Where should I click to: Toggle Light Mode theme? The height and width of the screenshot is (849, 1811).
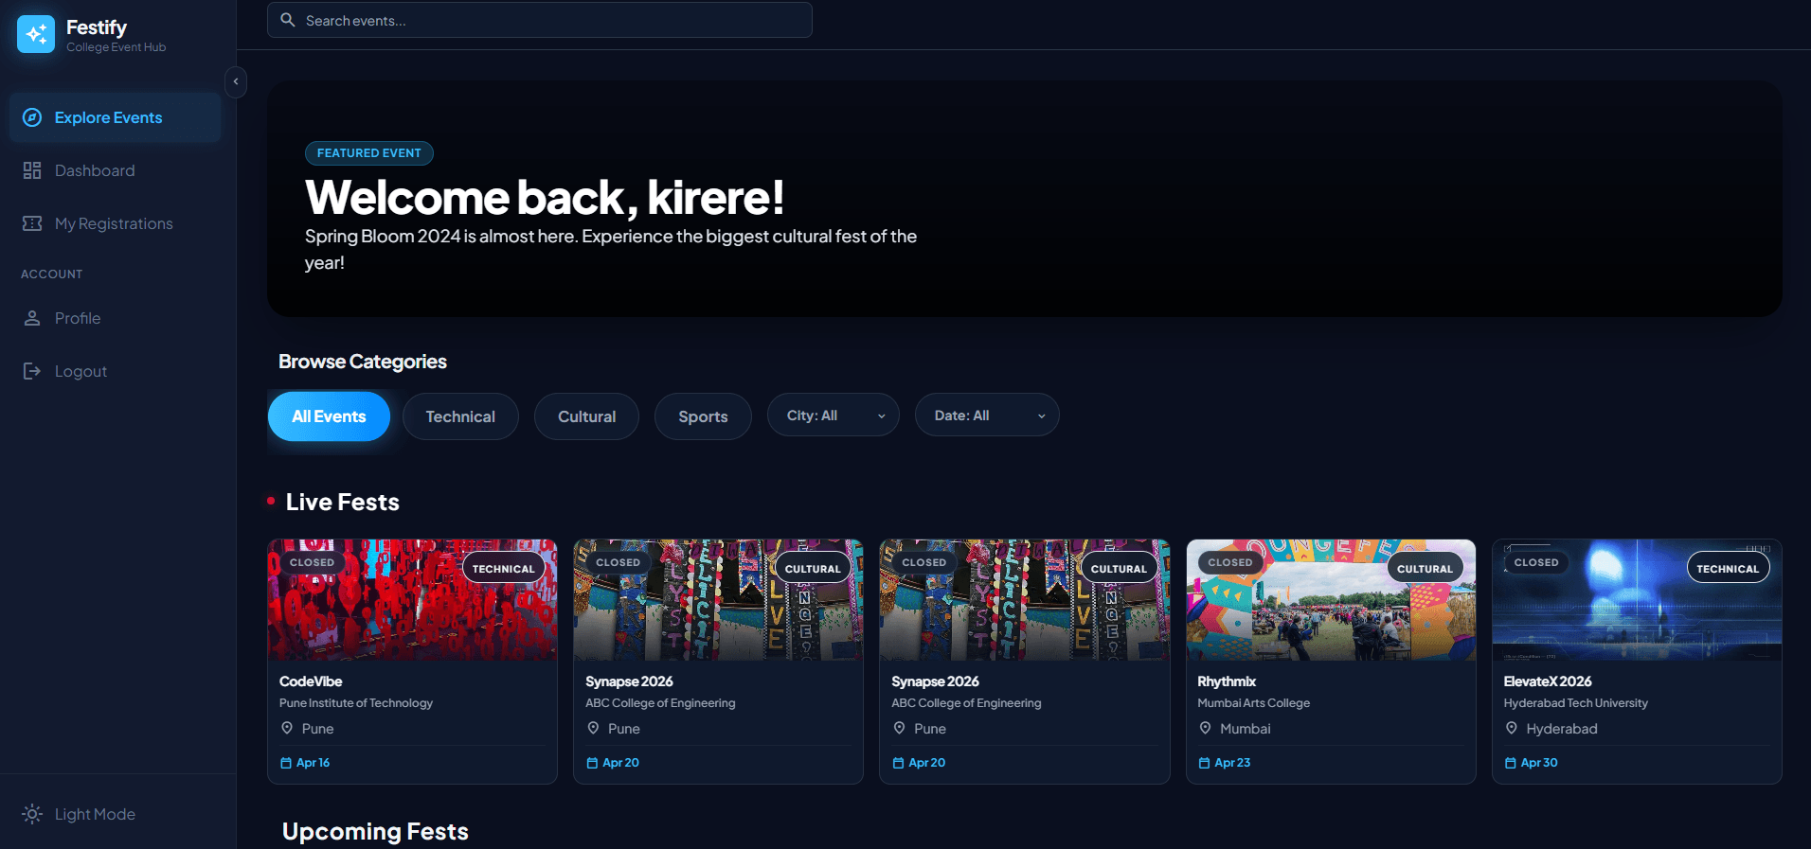click(117, 814)
